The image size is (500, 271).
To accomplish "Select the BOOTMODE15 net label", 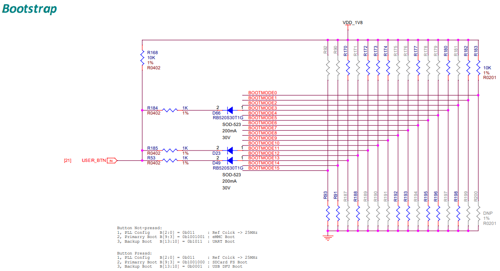I will point(264,168).
